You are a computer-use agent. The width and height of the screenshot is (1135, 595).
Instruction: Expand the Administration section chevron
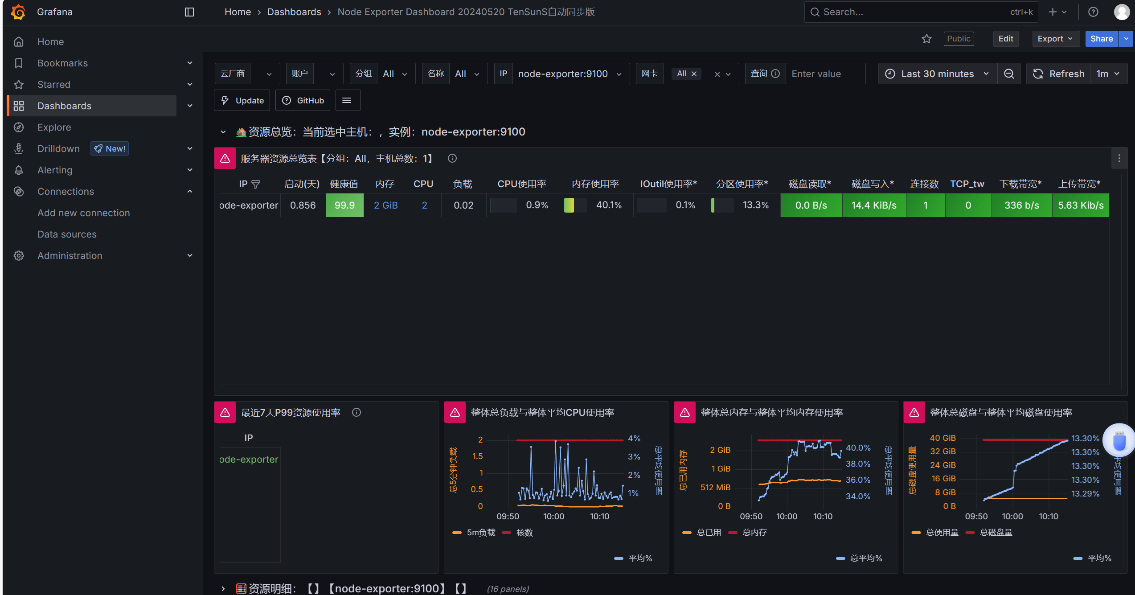point(190,255)
